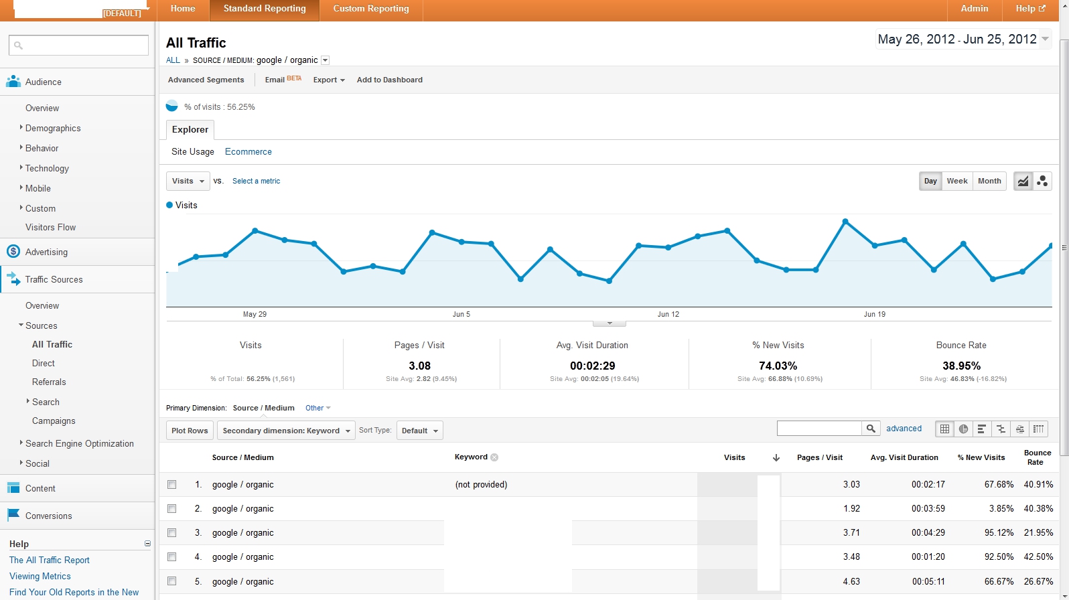The image size is (1069, 600).
Task: Open the Visits metric dropdown
Action: (188, 181)
